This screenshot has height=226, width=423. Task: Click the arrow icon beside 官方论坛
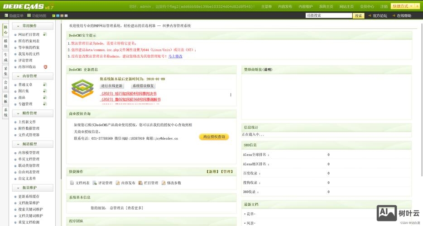coord(370,16)
